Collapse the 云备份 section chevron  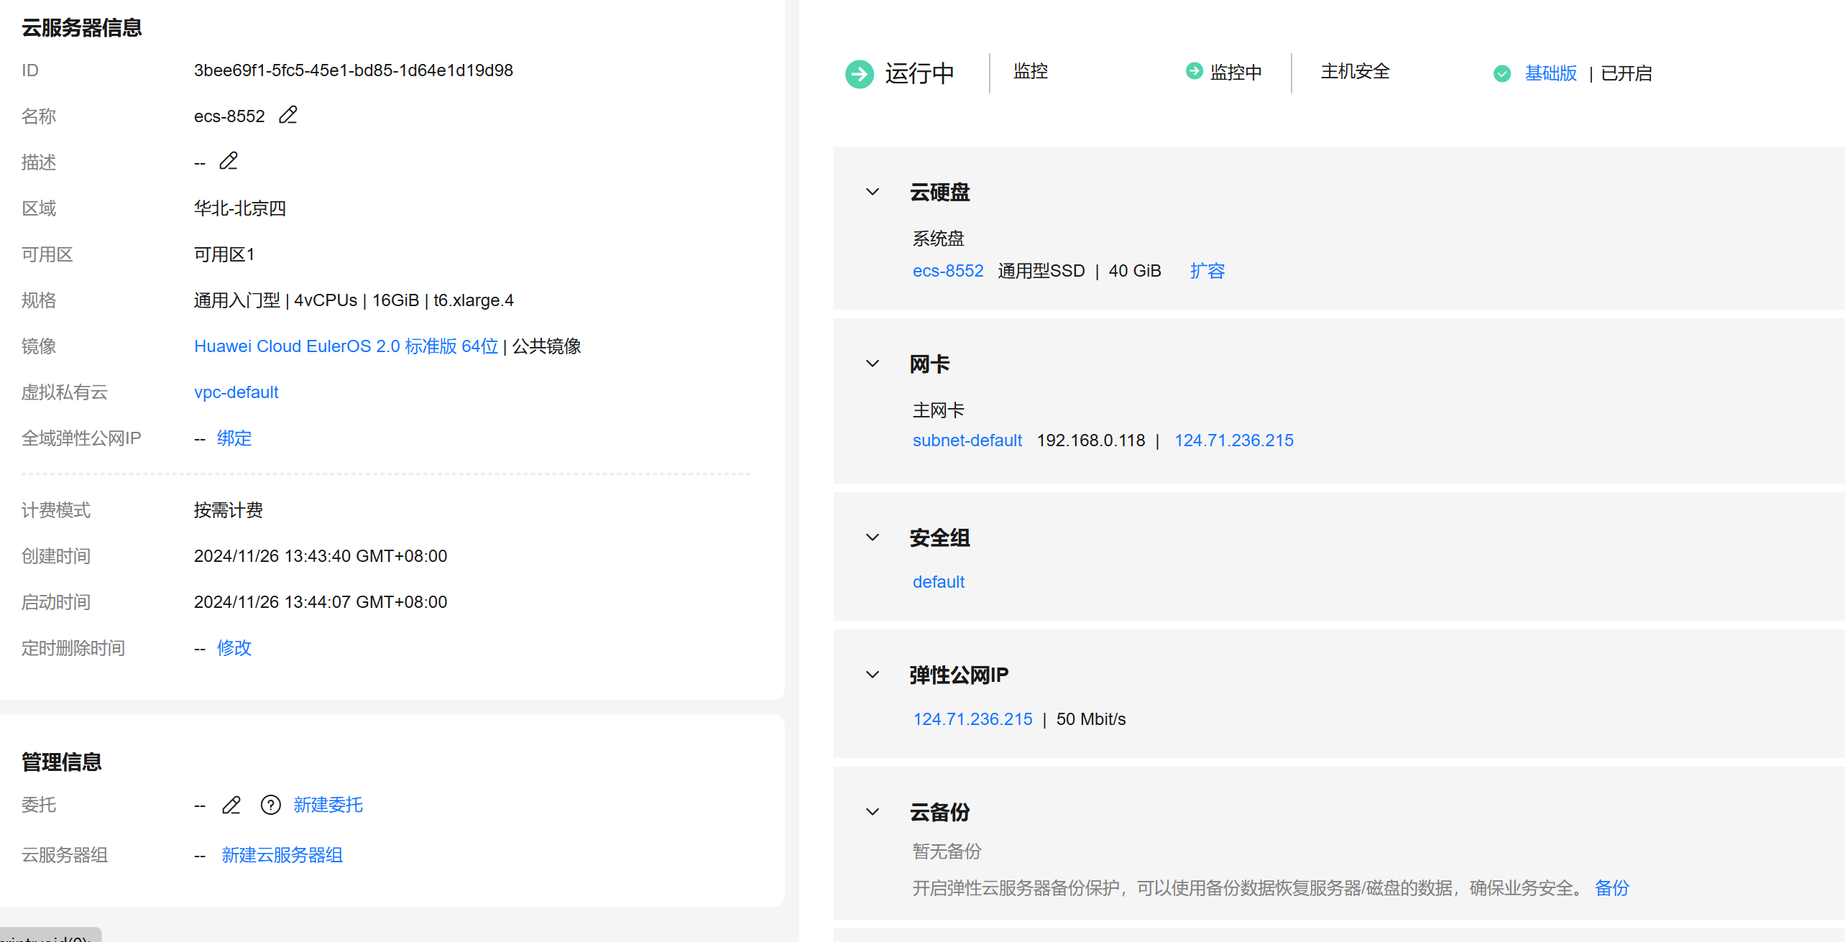873,812
